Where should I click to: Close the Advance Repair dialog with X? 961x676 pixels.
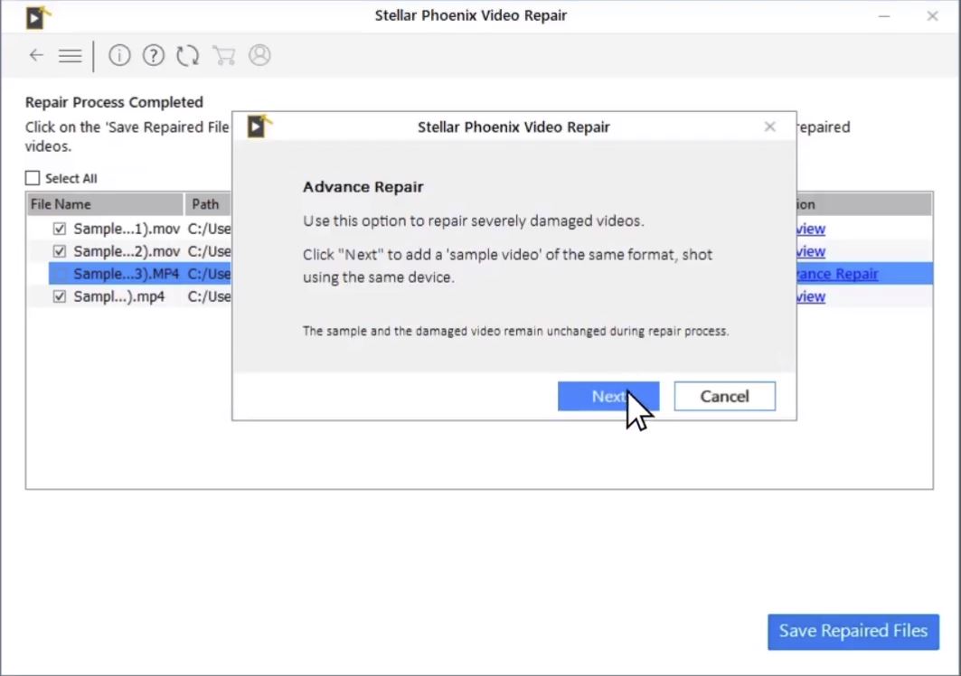click(769, 127)
